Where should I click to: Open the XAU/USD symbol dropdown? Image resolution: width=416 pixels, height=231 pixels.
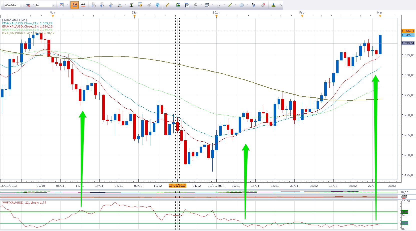pos(21,5)
